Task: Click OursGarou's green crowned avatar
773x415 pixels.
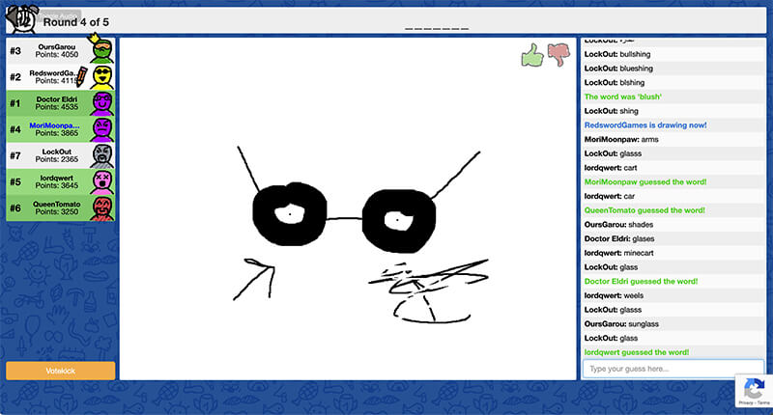Action: [101, 50]
